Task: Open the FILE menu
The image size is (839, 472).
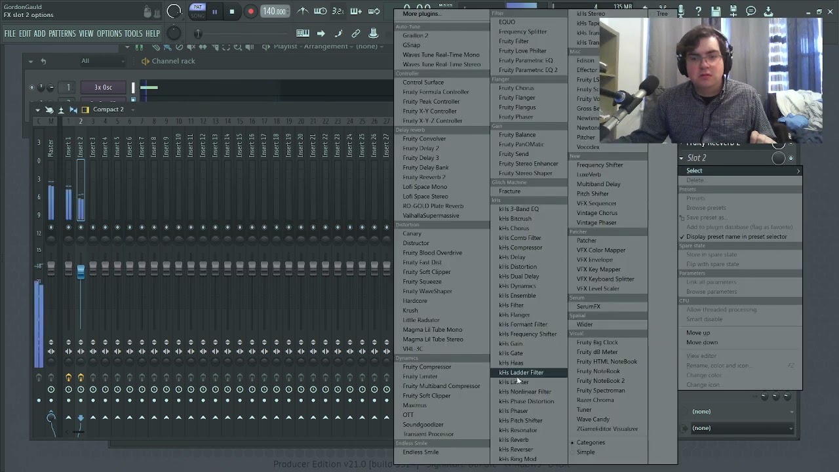Action: pyautogui.click(x=10, y=33)
